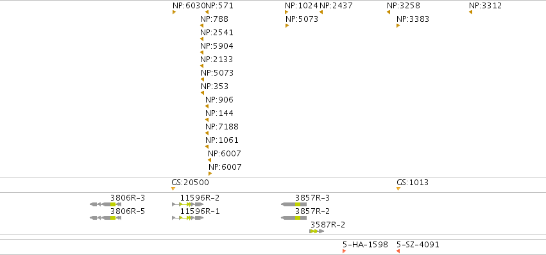Screen dimensions: 546x255
Task: Click the 3806R-3 gene model glyph
Action: click(x=105, y=204)
